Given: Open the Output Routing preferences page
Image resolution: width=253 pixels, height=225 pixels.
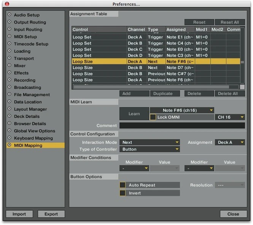Looking at the screenshot, I should coord(30,22).
